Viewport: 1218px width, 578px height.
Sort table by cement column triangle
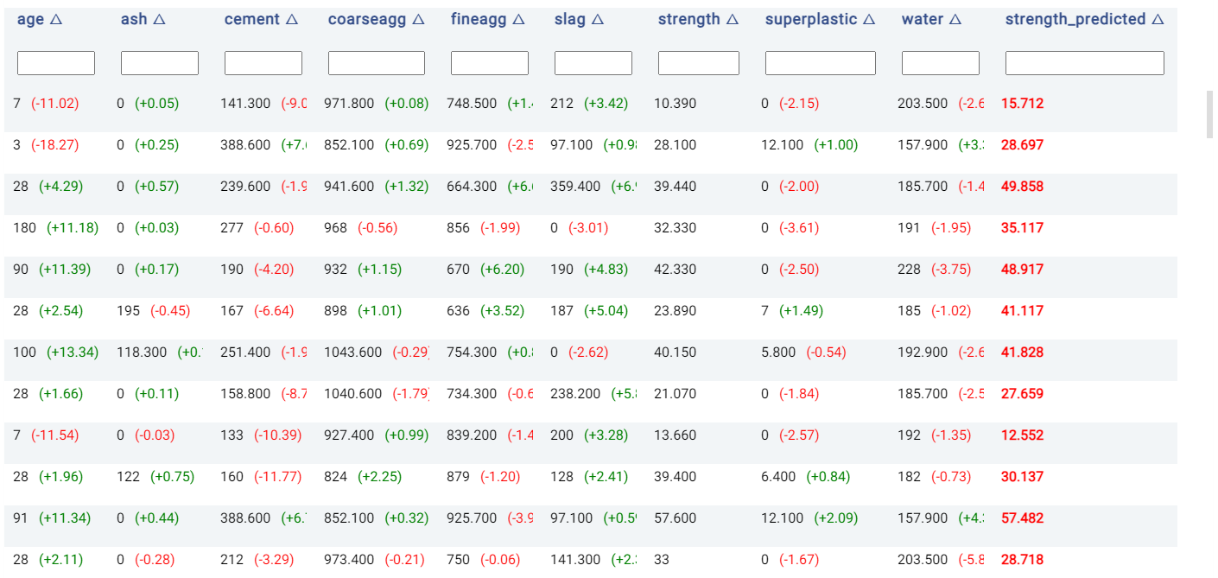pos(292,20)
